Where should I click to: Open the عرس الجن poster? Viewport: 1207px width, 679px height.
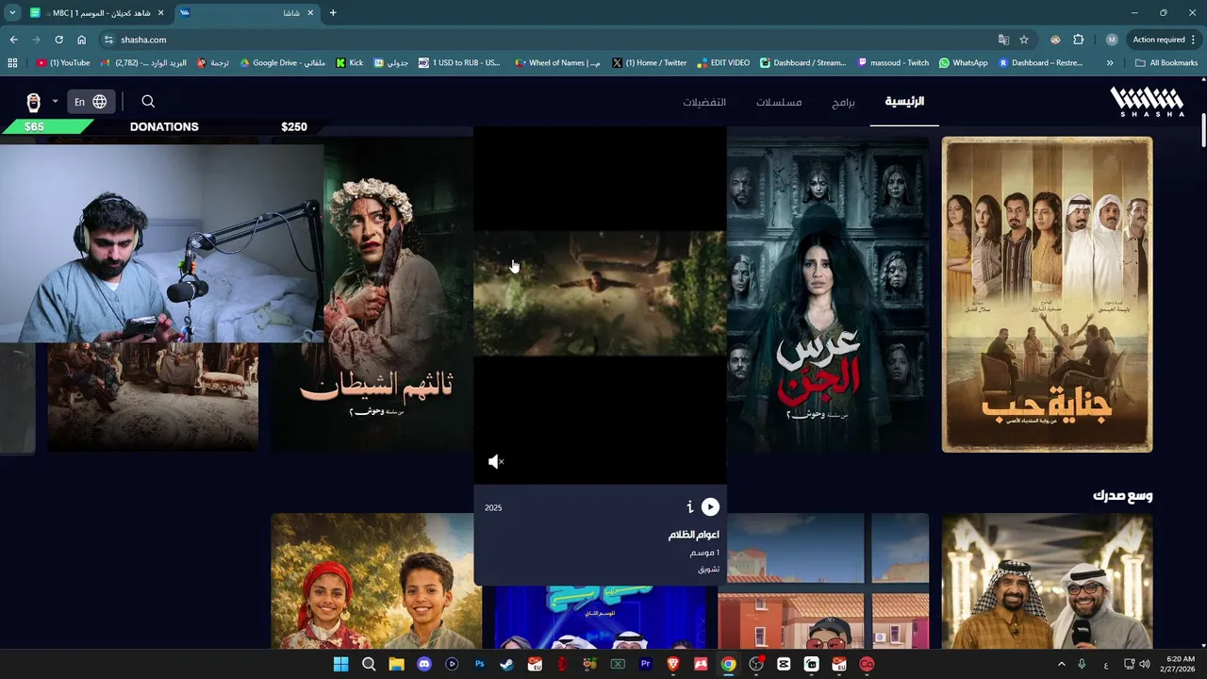[x=828, y=294]
